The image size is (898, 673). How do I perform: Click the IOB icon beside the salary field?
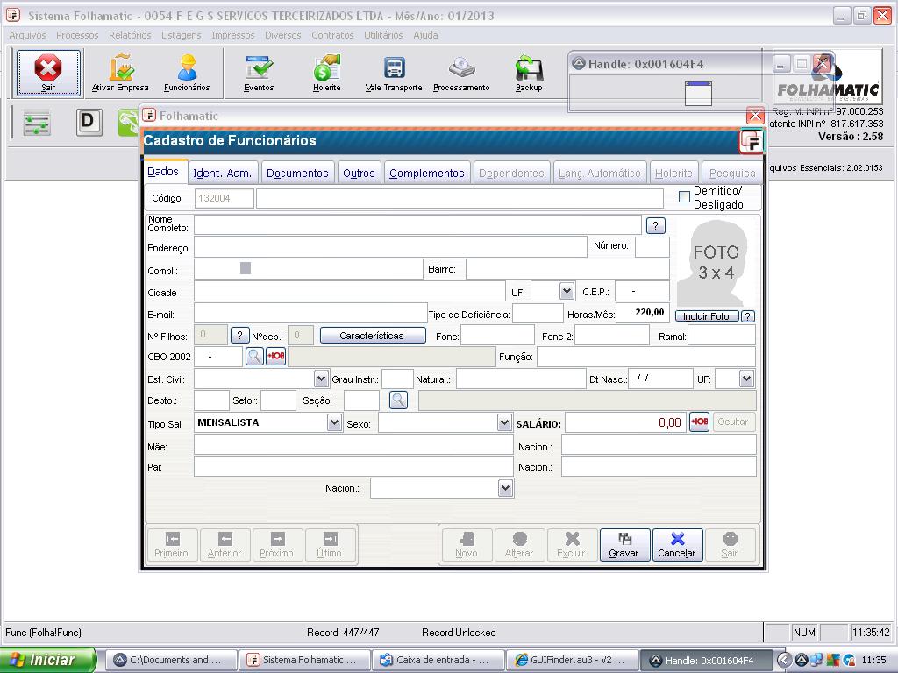[x=699, y=422]
